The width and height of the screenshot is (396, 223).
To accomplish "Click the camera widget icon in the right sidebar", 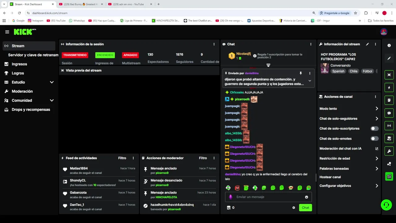I will 389,138.
